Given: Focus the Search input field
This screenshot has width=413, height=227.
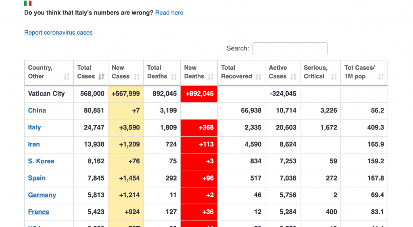Looking at the screenshot, I should [x=290, y=49].
